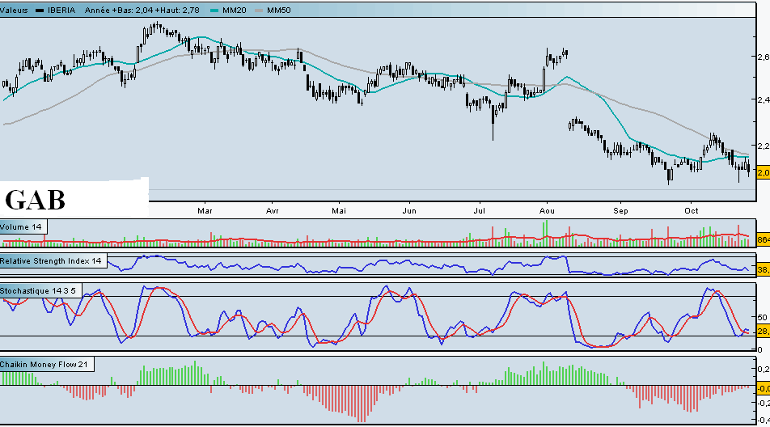This screenshot has height=427, width=770.
Task: Click the highlighted RSI value 38 tag
Action: (x=764, y=269)
